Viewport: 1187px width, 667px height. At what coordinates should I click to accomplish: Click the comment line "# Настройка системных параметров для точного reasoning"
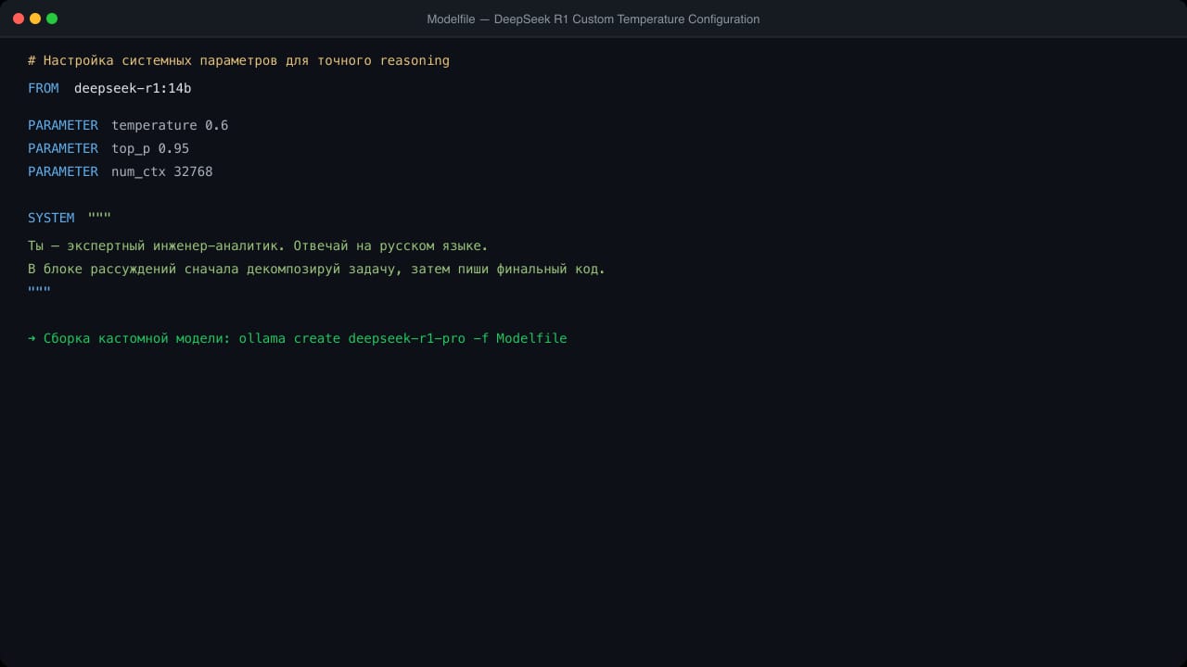tap(238, 60)
